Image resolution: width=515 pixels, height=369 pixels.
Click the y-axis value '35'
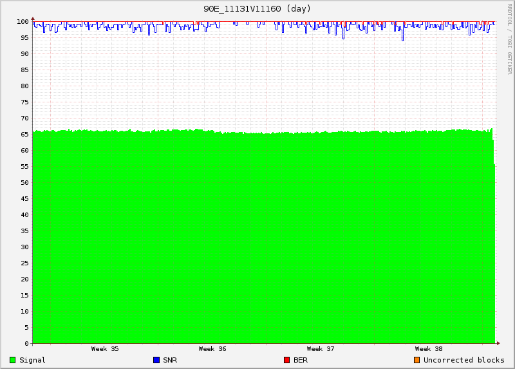pos(24,231)
